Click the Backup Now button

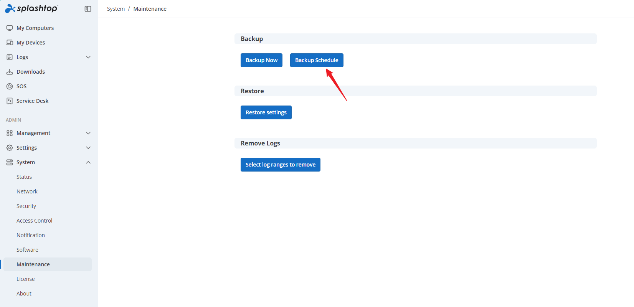(261, 60)
